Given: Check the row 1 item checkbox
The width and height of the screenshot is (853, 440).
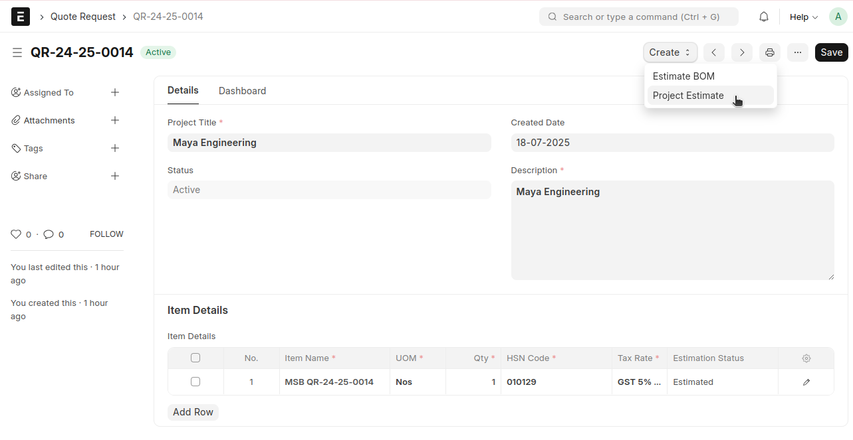Looking at the screenshot, I should coord(195,382).
